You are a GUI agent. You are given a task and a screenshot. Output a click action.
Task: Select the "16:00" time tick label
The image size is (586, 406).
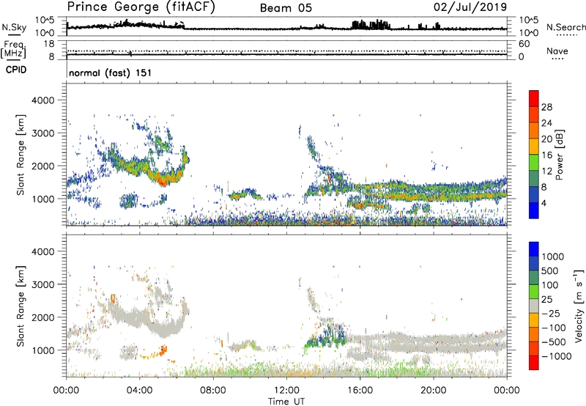click(x=360, y=391)
